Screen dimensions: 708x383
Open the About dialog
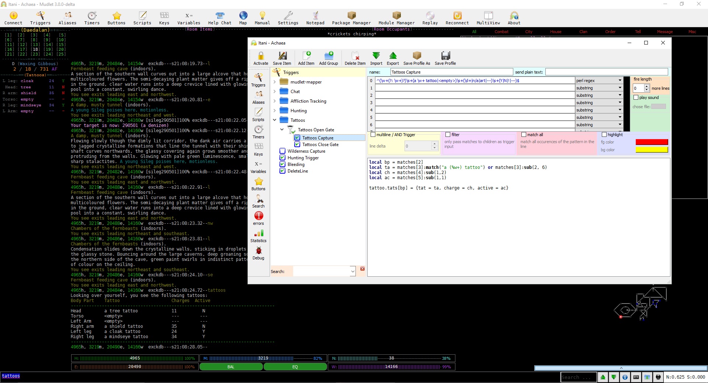(514, 18)
